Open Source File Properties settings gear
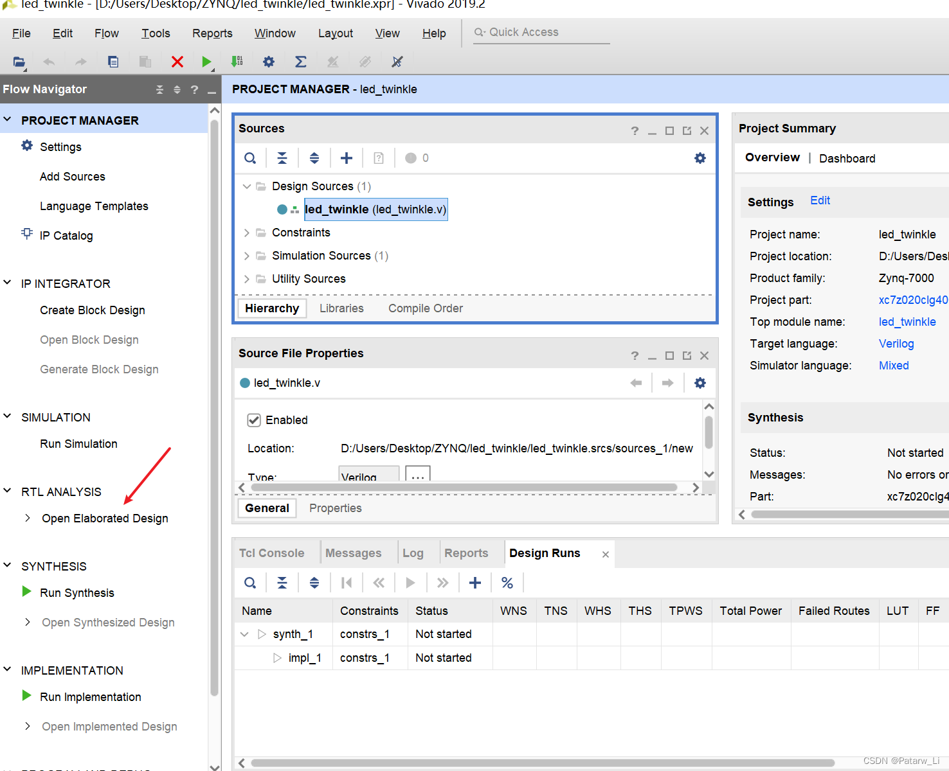The width and height of the screenshot is (949, 771). 700,383
